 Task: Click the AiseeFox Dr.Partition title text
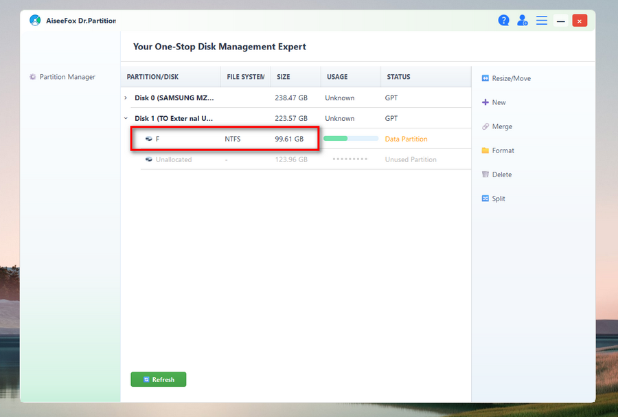[x=81, y=21]
